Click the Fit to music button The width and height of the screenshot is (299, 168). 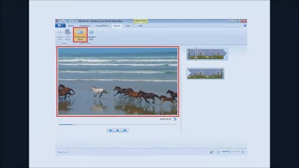click(x=68, y=35)
